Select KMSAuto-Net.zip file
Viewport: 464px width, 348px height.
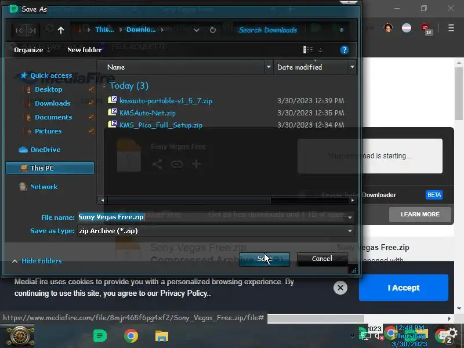pos(147,113)
